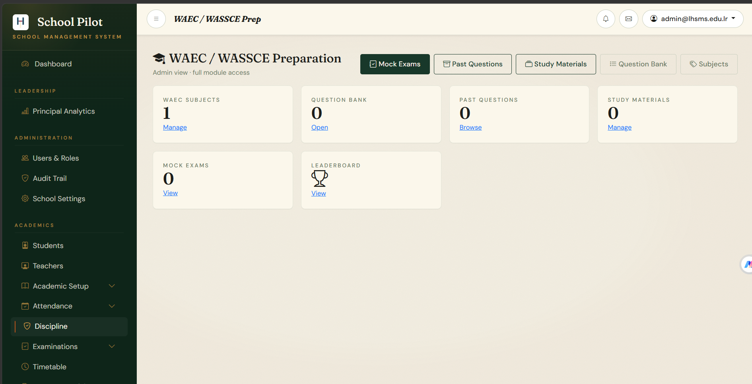Viewport: 752px width, 384px height.
Task: Select the Principal Analytics chart icon
Action: click(25, 111)
